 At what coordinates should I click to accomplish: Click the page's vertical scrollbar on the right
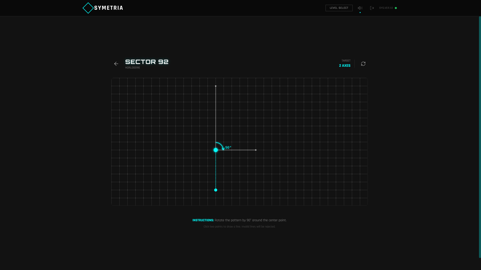click(x=480, y=137)
